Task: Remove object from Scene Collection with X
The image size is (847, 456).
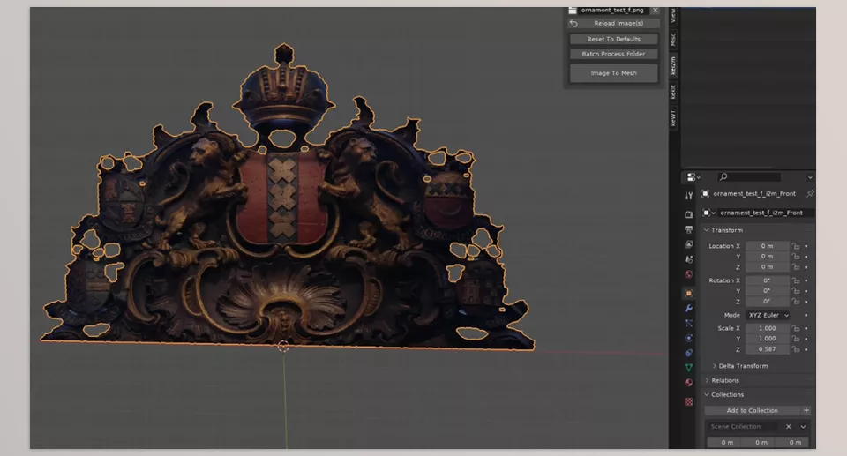Action: [789, 426]
